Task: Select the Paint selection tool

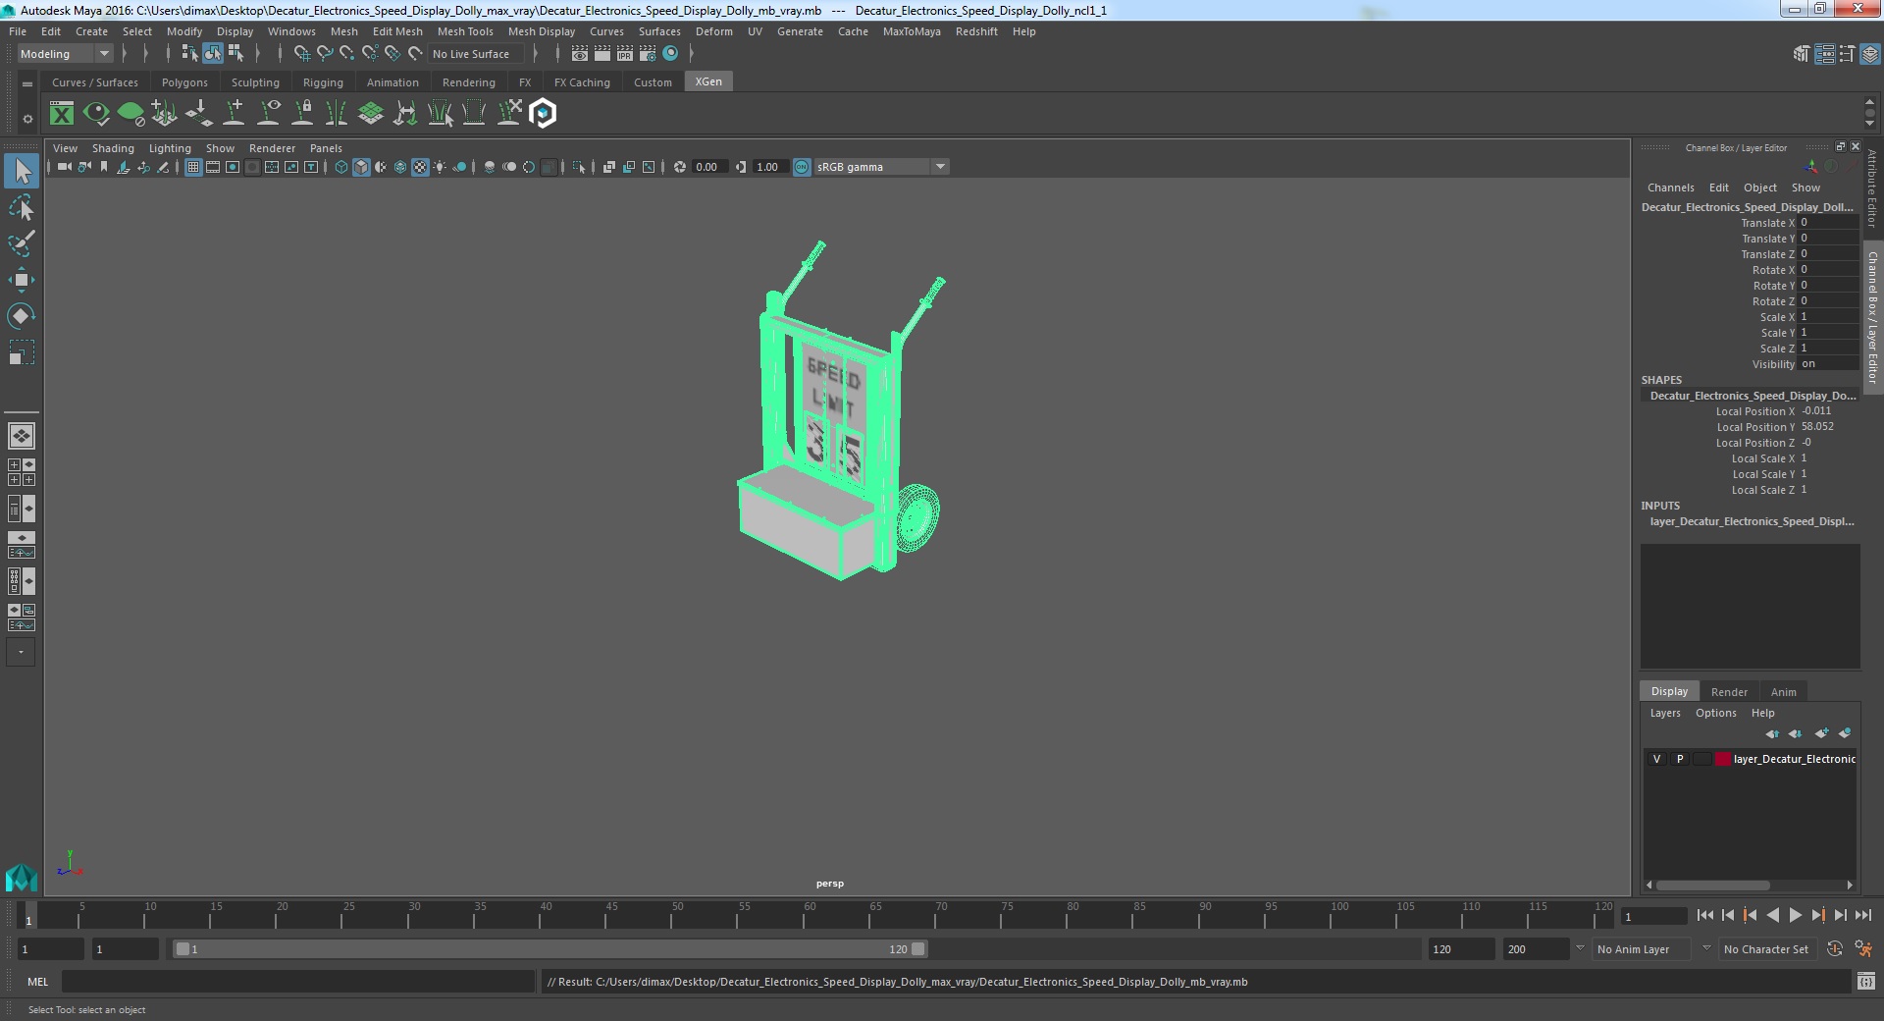Action: click(21, 243)
